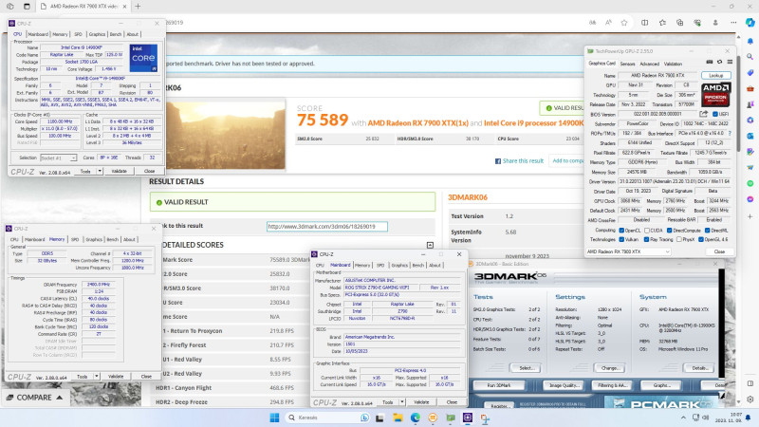Show hidden system tray icons

click(x=683, y=418)
